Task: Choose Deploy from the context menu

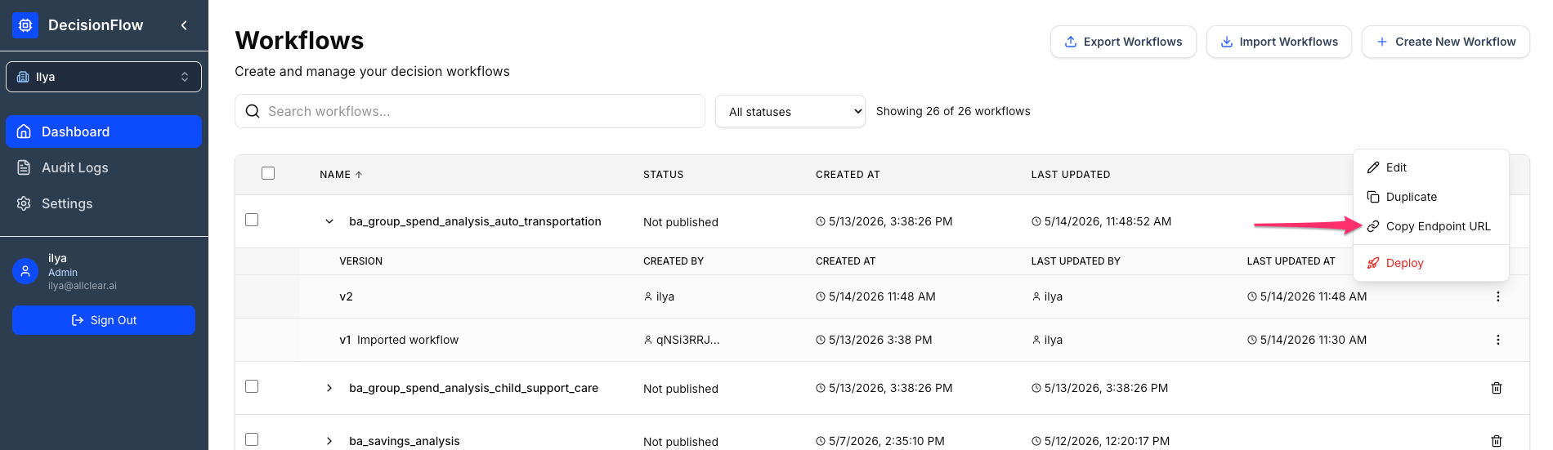Action: coord(1431,263)
